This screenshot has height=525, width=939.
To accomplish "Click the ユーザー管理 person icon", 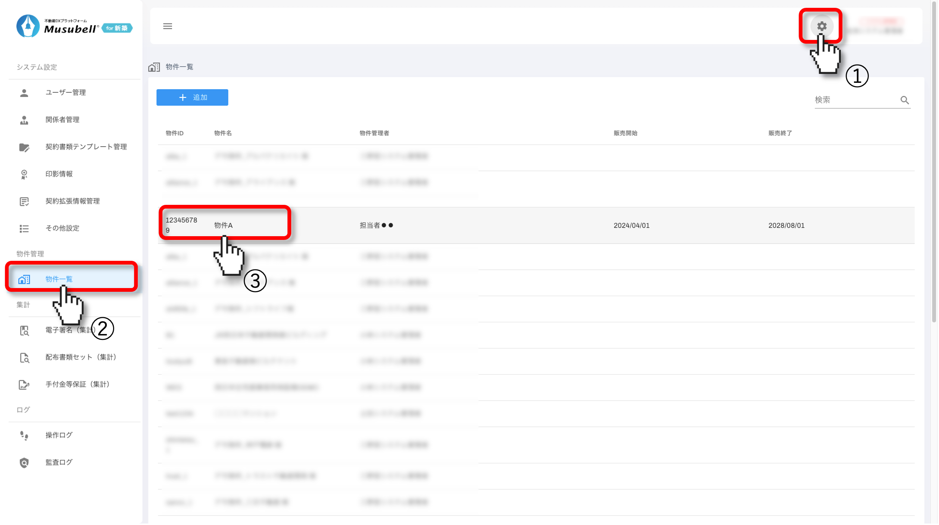I will click(24, 93).
